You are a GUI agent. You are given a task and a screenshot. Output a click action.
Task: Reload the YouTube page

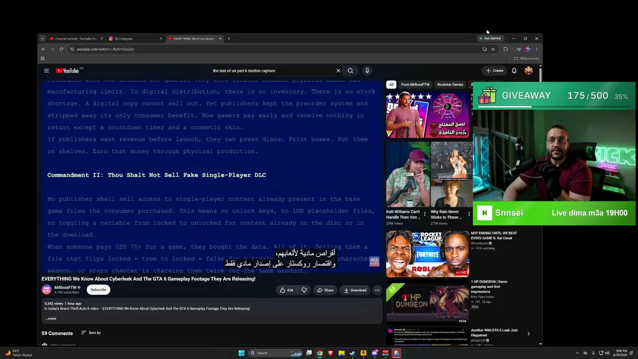coord(61,49)
